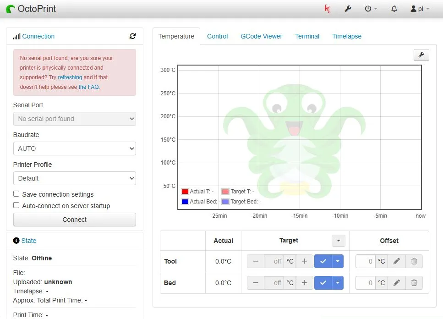This screenshot has height=319, width=443.
Task: Click the red Actual T legend swatch
Action: tap(185, 192)
